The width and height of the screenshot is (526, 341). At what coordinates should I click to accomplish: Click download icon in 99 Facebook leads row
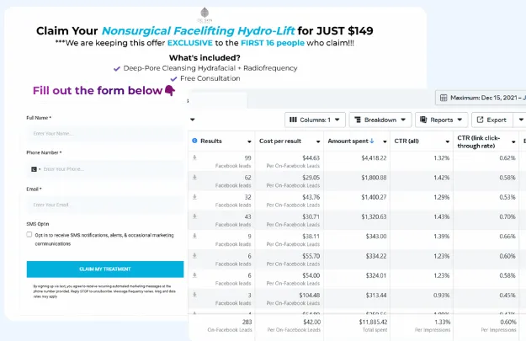194,157
